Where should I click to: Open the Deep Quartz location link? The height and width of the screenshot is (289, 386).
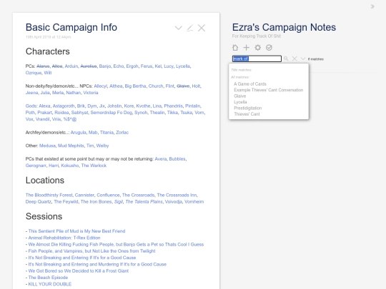pos(39,202)
